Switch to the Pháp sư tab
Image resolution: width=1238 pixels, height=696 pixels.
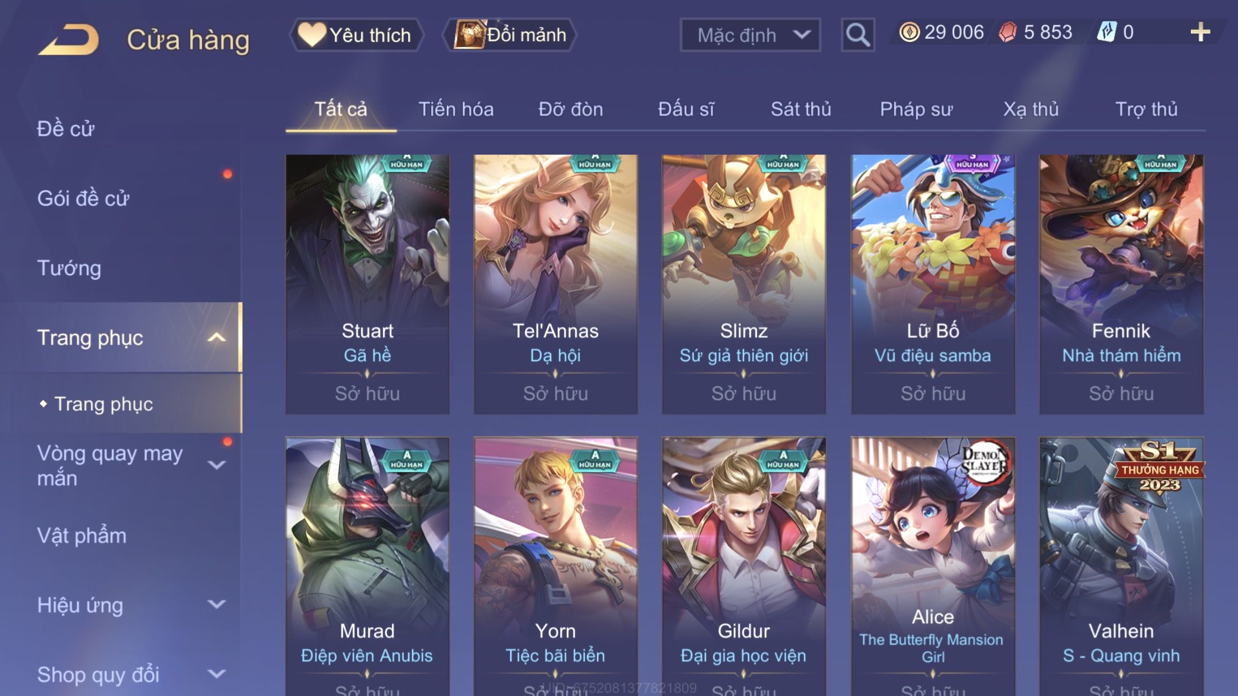tap(916, 109)
